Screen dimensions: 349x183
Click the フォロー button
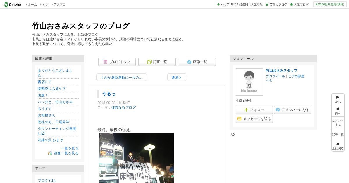pos(254,110)
